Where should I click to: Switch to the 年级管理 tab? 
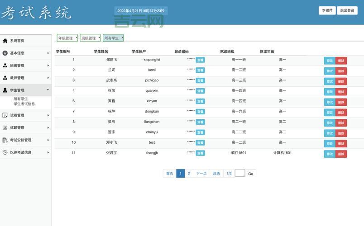(x=66, y=38)
